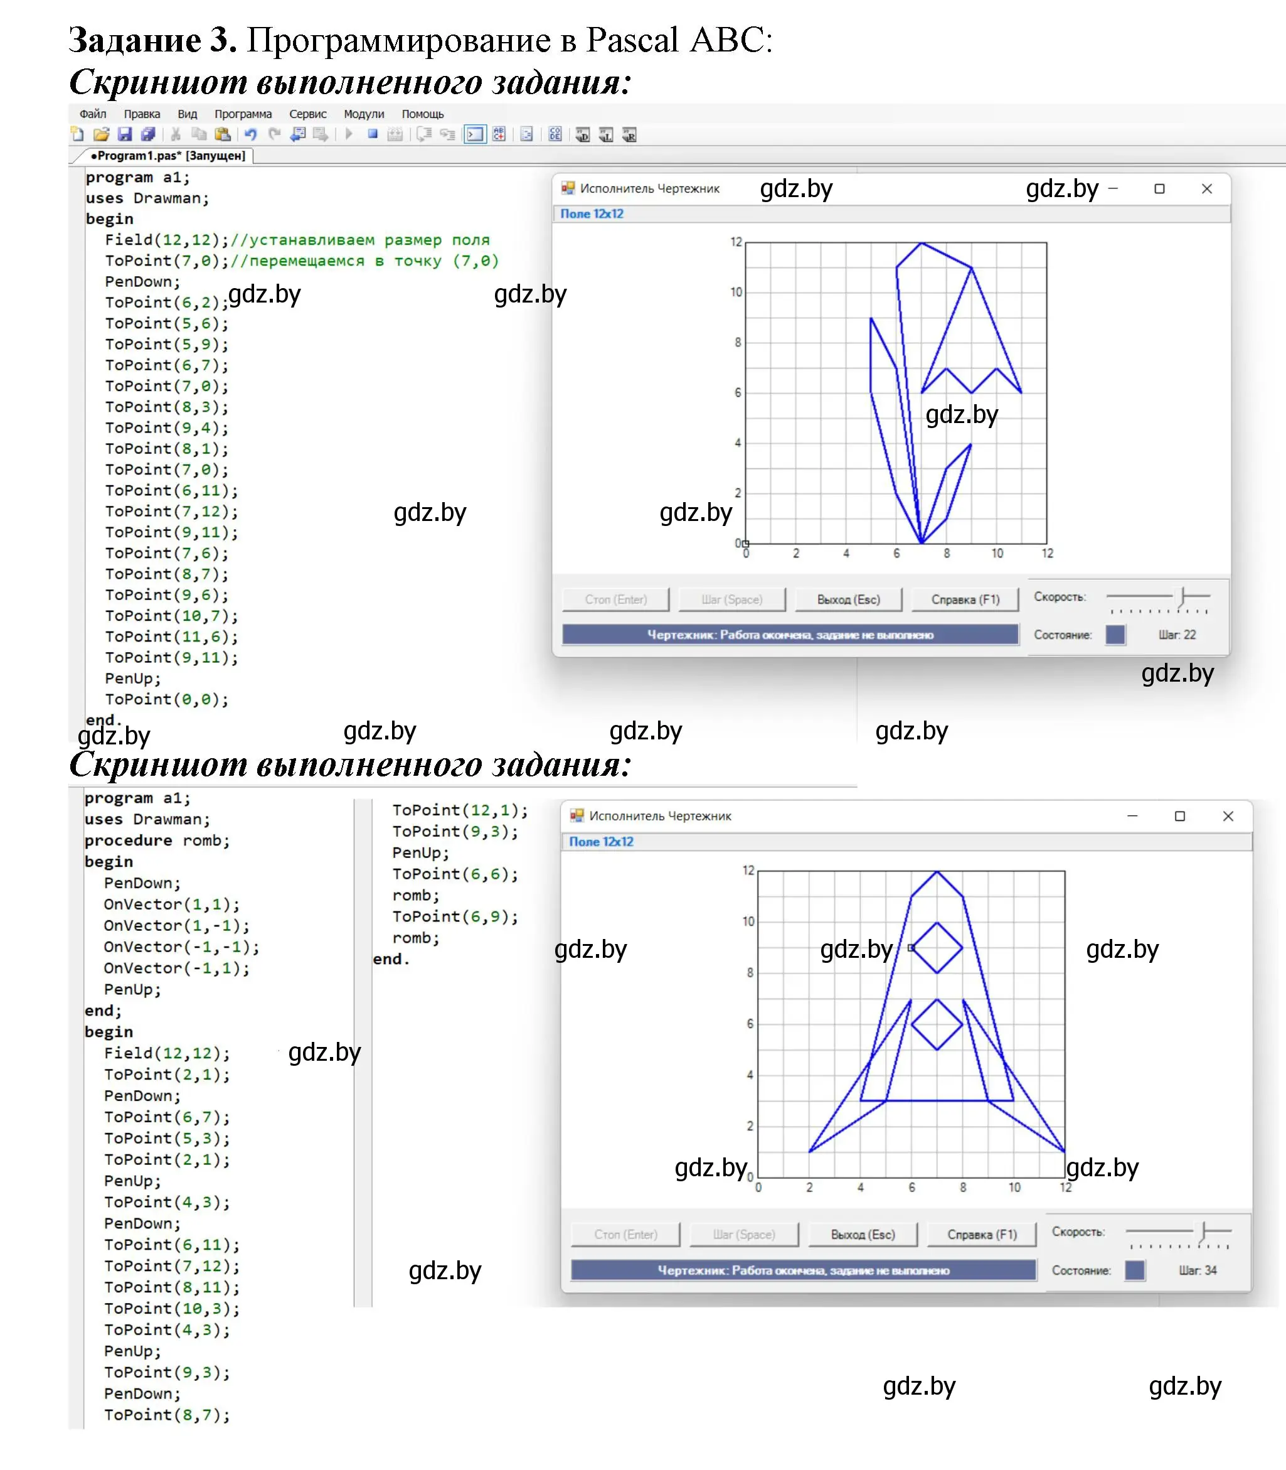Click Справка (F1) in the Шаг: 22 window

tap(965, 599)
